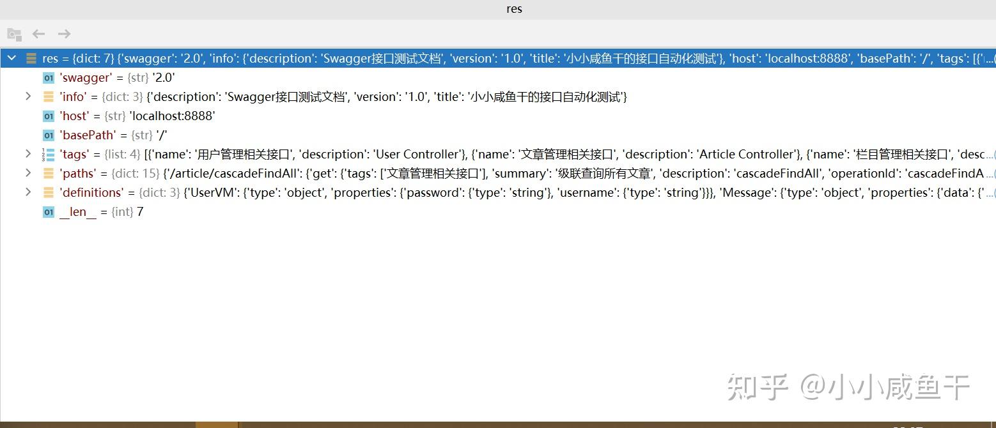Click the str icon beside 'host'
Screen dimensions: 996x428
coord(49,116)
